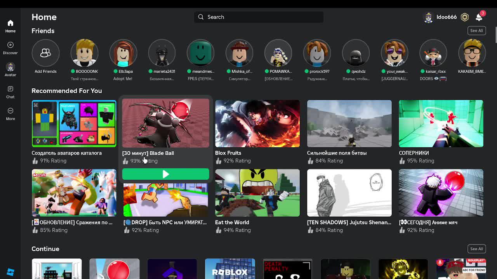Click the ldoo666 profile avatar
Viewport: 497px width, 279px height.
(x=428, y=17)
